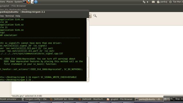The height and width of the screenshot is (103, 183).
Task: Click the date and time Tue Mar clock
Action: coord(178,2)
